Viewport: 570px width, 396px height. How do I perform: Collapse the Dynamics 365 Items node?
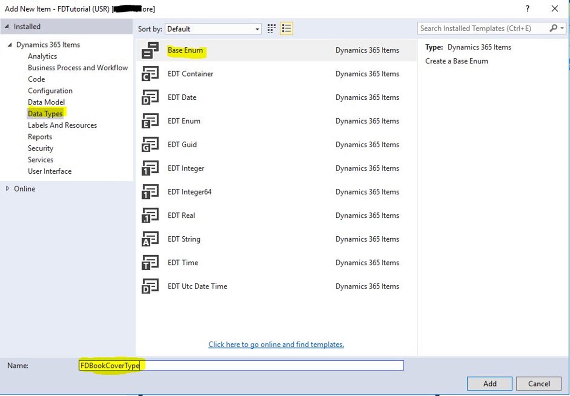point(10,45)
